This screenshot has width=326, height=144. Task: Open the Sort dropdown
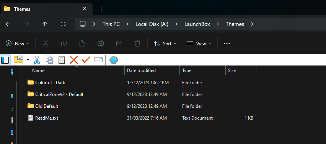click(x=165, y=44)
